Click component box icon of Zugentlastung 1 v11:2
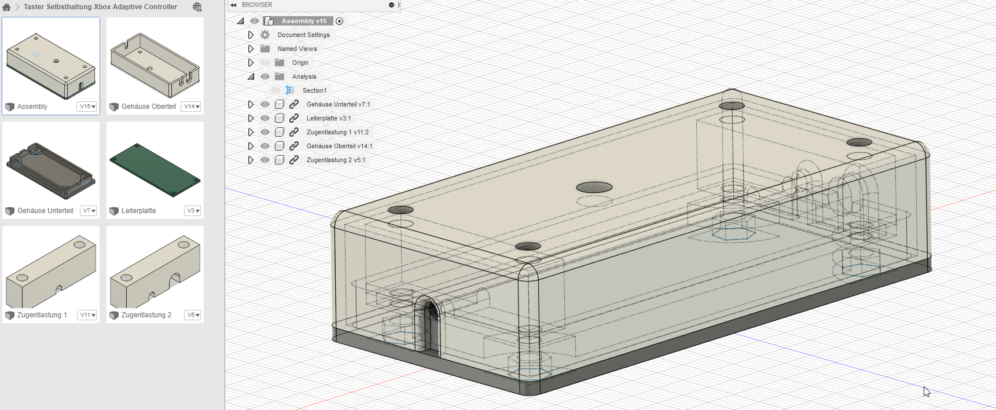 point(280,132)
